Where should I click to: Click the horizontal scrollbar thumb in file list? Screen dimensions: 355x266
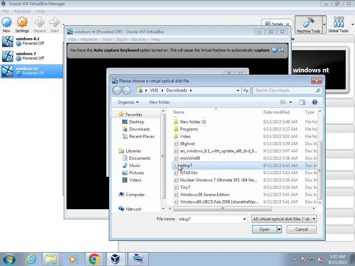[222, 209]
